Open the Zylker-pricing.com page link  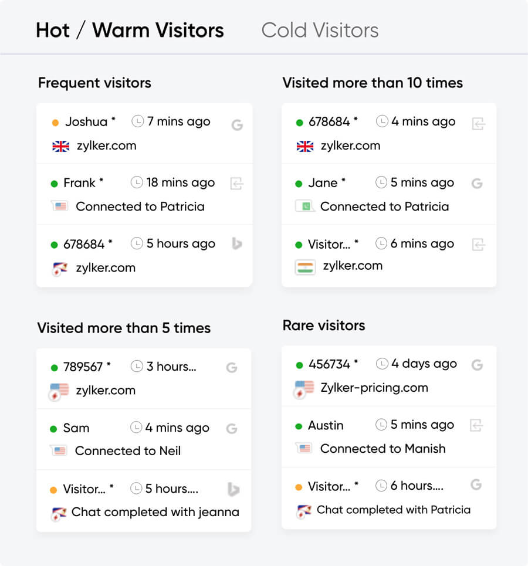coord(374,388)
